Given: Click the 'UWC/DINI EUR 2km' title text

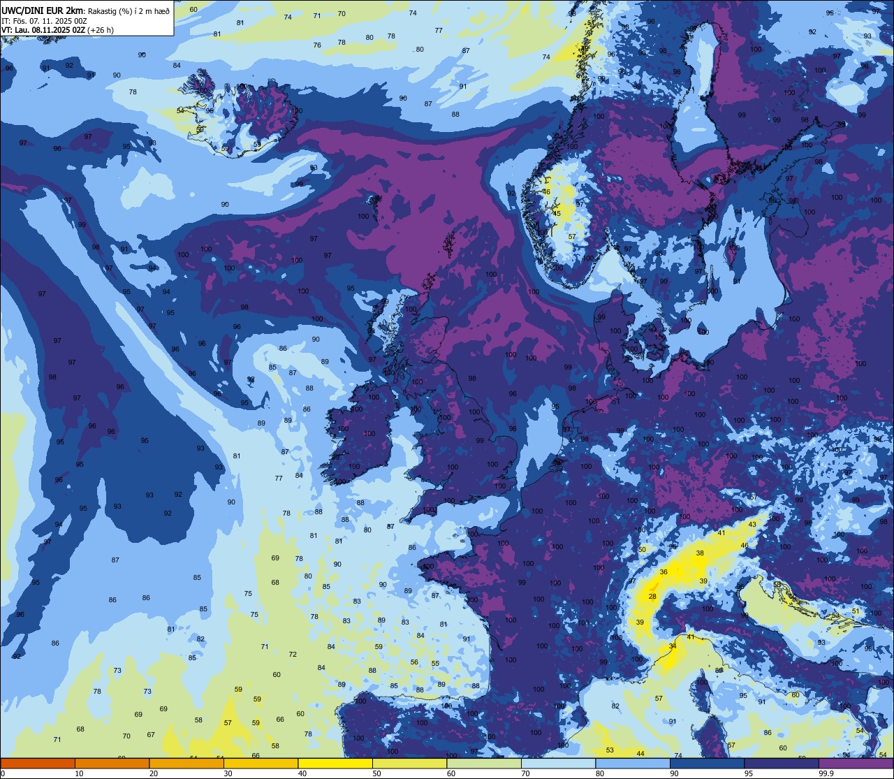Looking at the screenshot, I should (42, 10).
